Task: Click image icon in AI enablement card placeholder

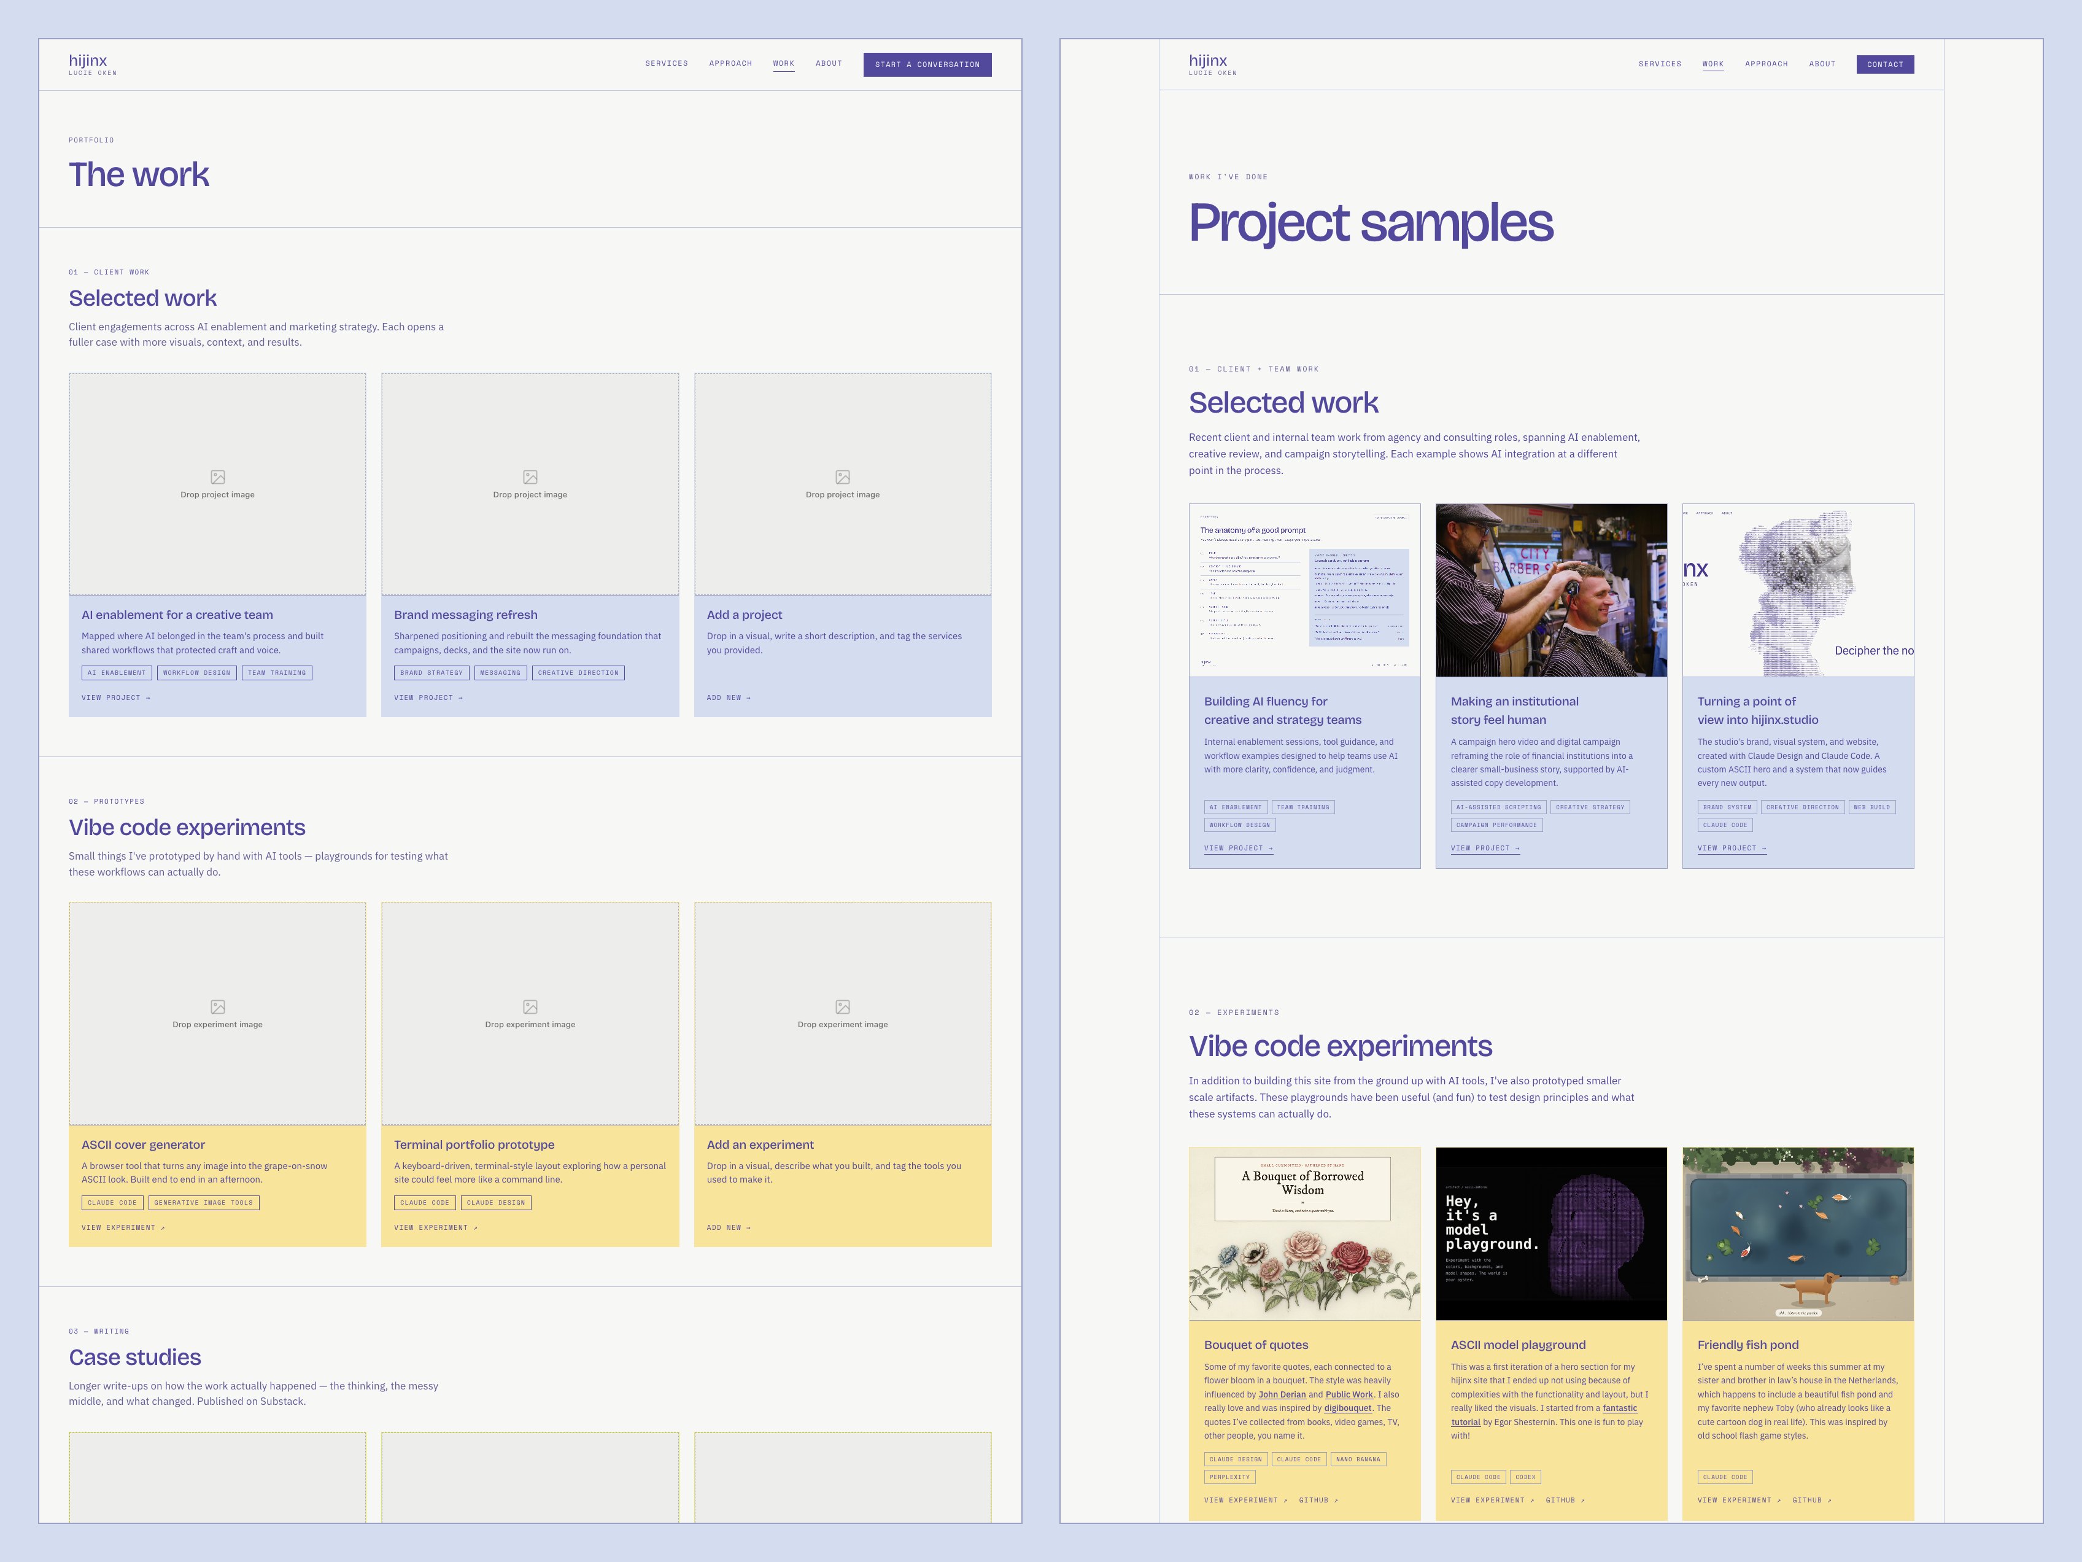Action: coord(217,477)
